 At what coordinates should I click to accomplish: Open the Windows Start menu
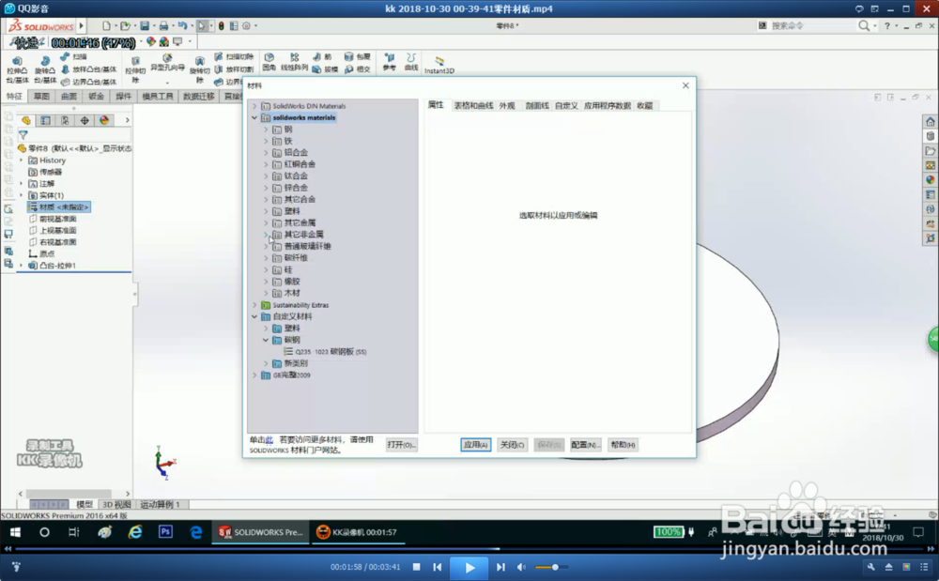(x=15, y=532)
